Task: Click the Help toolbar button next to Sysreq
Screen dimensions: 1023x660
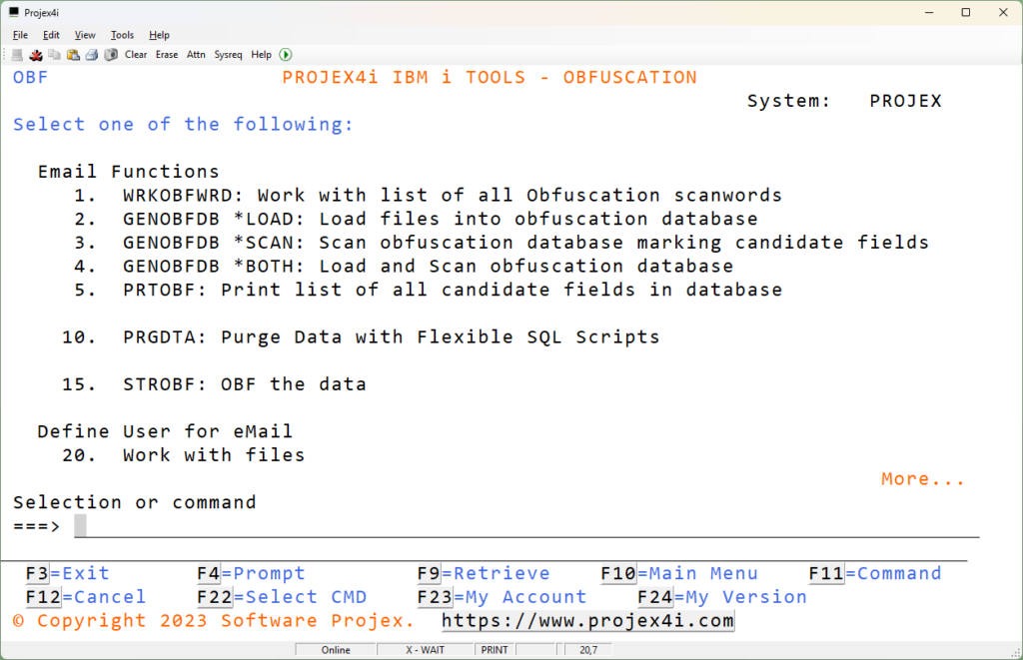Action: pos(261,55)
